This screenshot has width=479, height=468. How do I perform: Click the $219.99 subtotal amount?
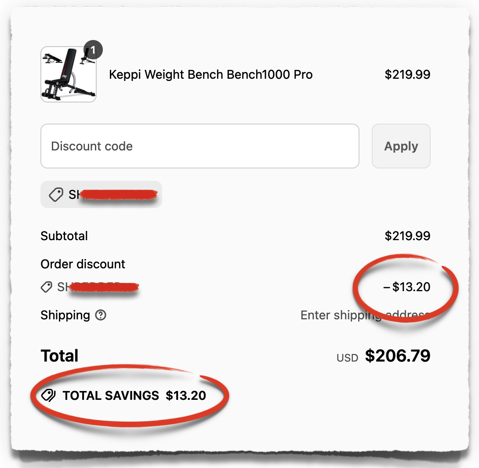click(408, 236)
